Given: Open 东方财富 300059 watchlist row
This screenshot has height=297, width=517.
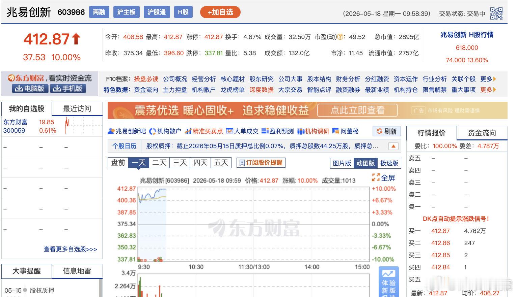Looking at the screenshot, I should click(52, 126).
